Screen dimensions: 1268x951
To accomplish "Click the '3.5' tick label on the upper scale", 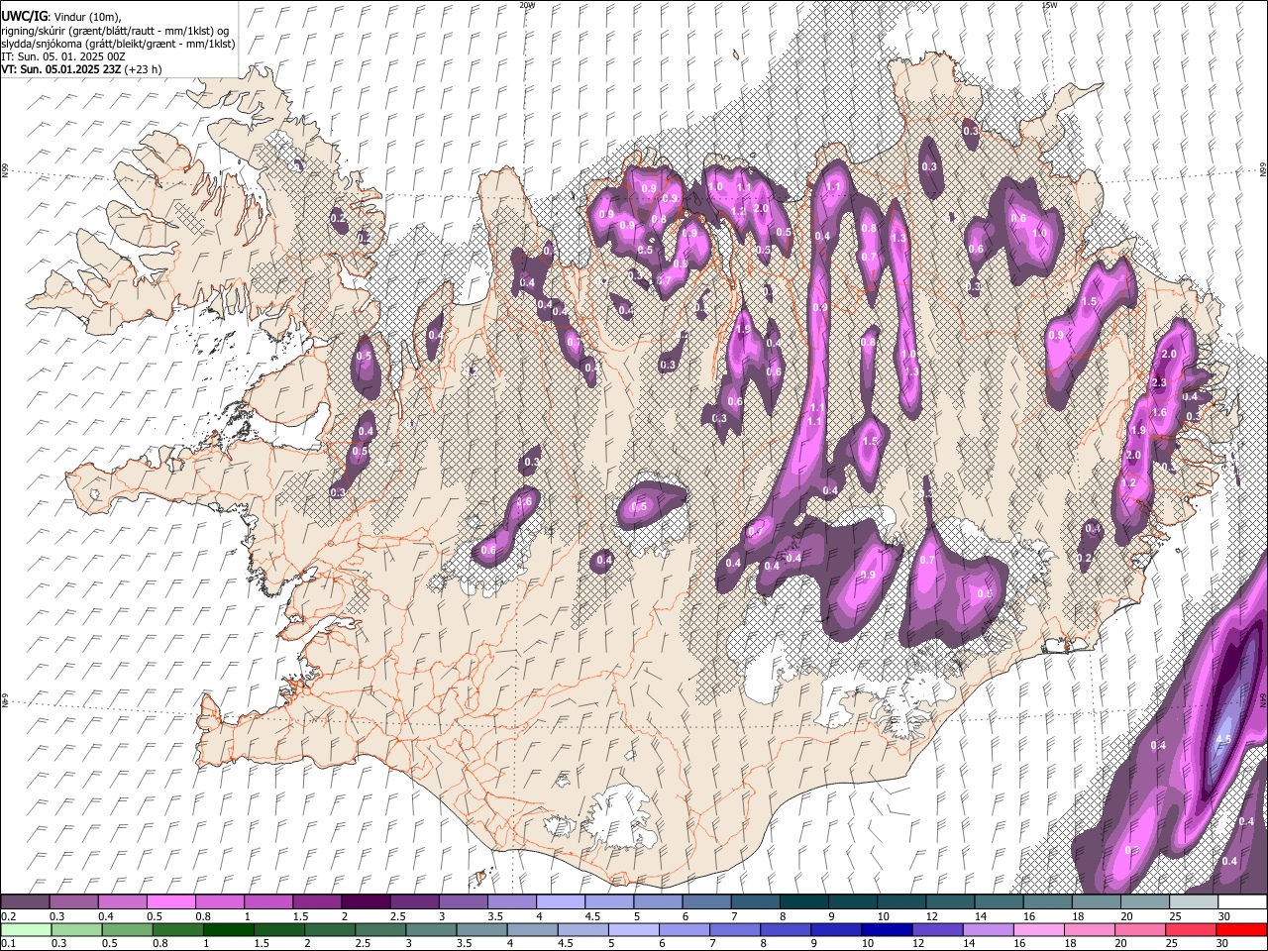I will [x=496, y=916].
